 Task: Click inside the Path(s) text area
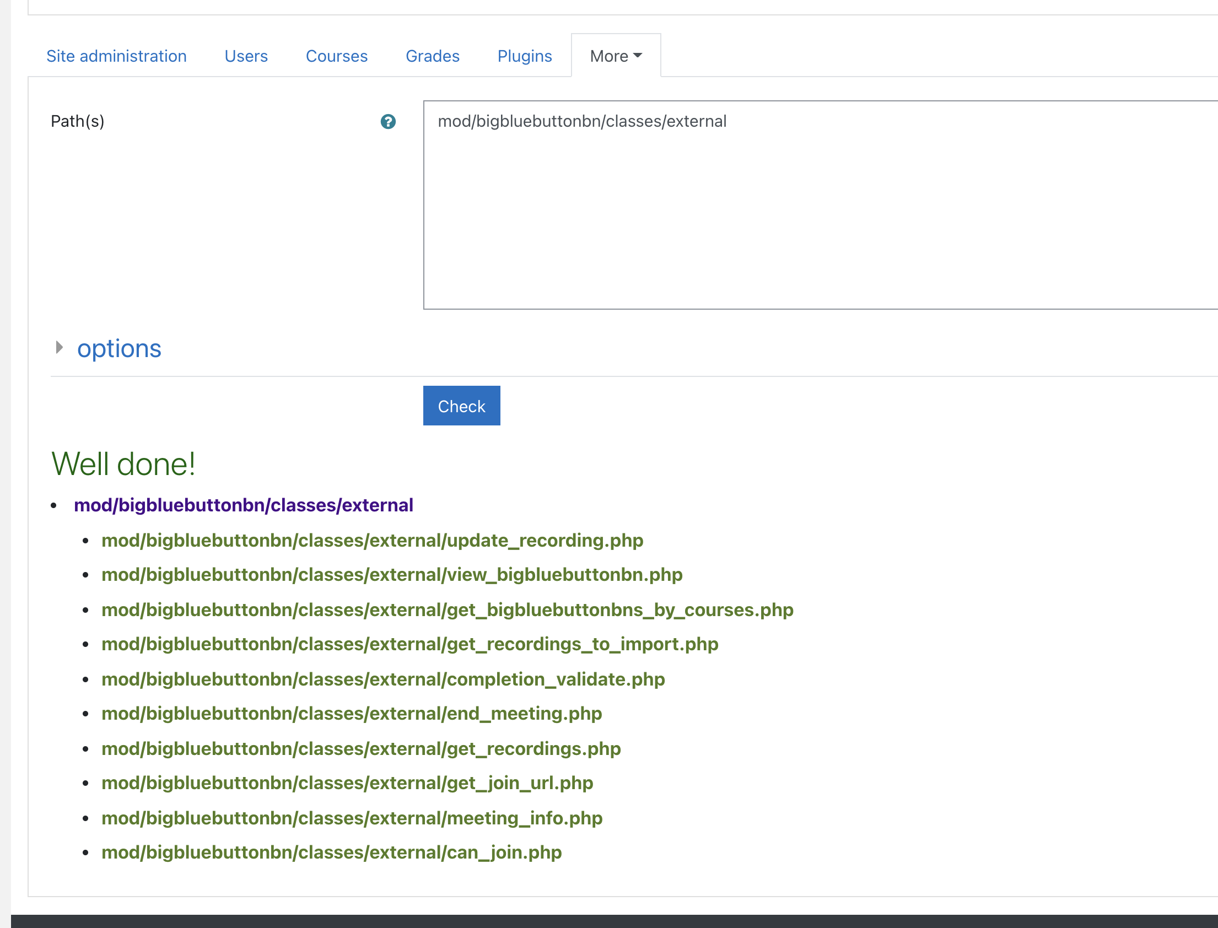click(x=820, y=205)
